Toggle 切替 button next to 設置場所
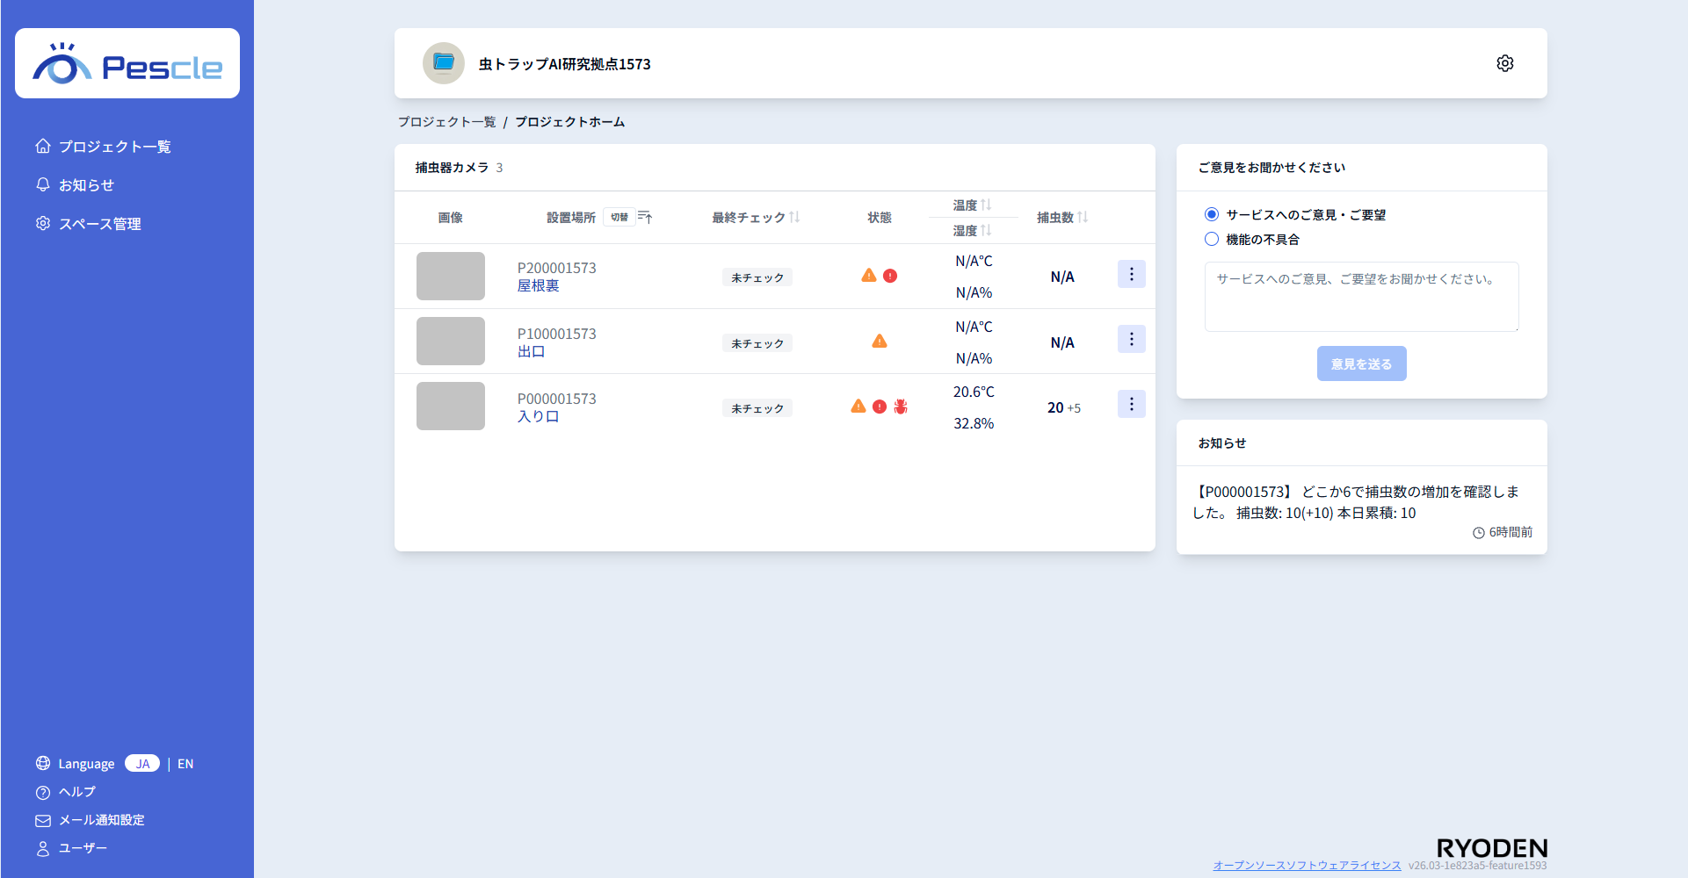This screenshot has height=878, width=1688. tap(619, 217)
